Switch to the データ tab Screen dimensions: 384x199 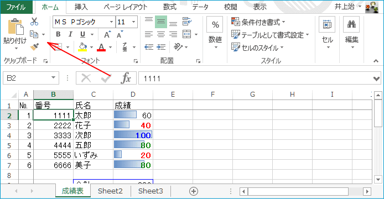200,7
